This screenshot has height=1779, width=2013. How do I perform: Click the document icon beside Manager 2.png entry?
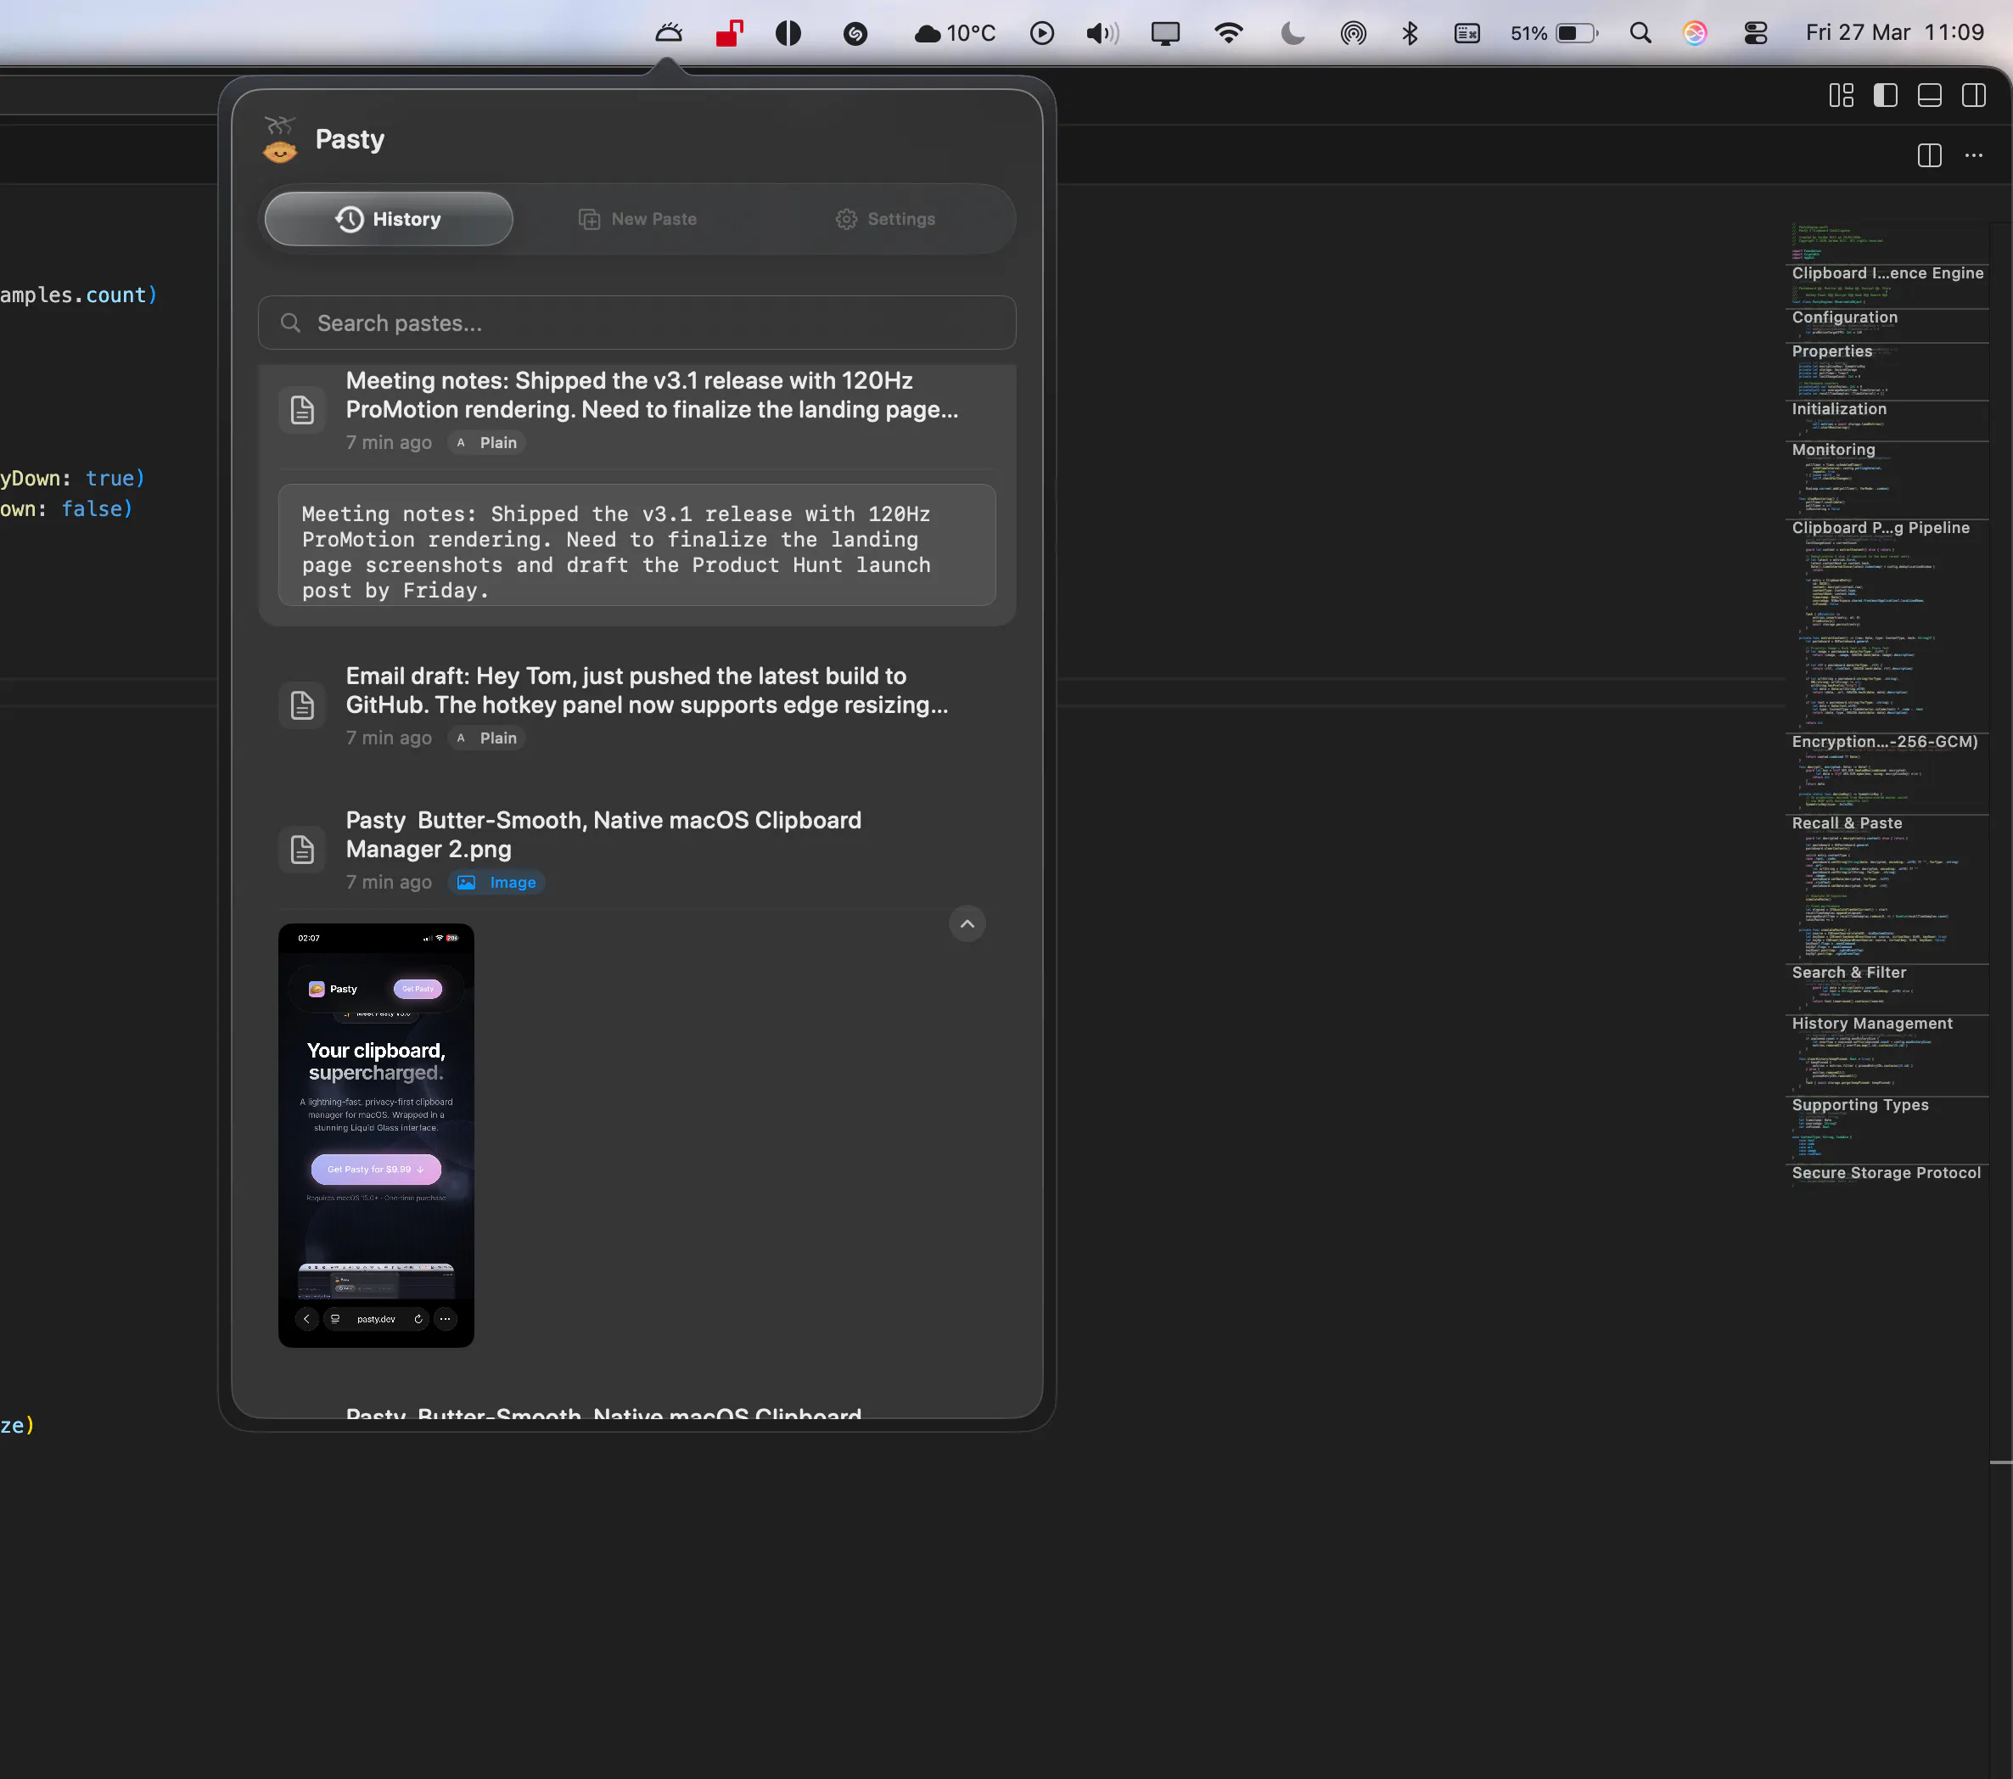point(302,850)
